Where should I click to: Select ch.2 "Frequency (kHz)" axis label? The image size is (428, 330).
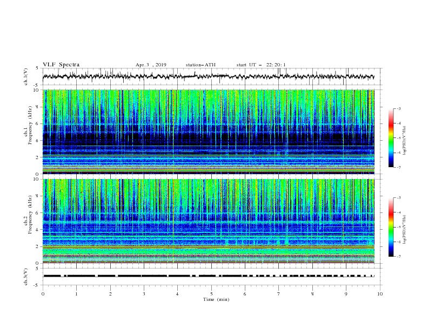pos(30,215)
